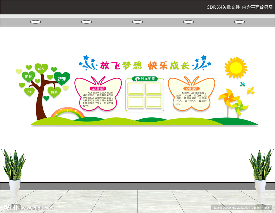Screen dimensions: 275x213
Task: Select the top-right photo frame
Action: tap(154, 89)
